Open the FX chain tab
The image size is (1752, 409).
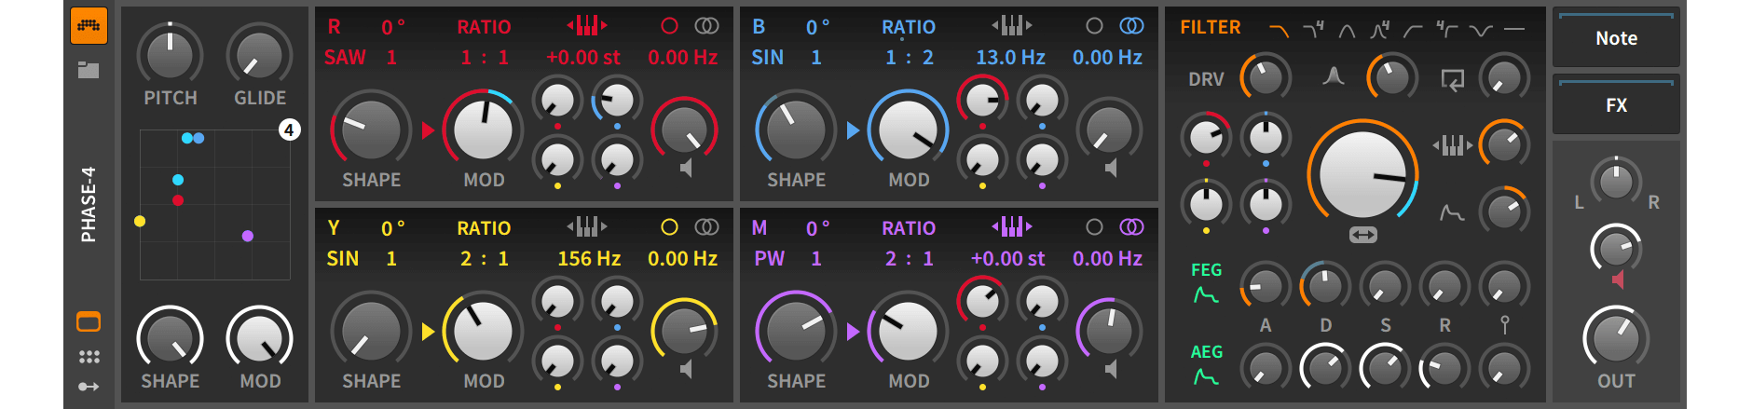pos(1616,105)
